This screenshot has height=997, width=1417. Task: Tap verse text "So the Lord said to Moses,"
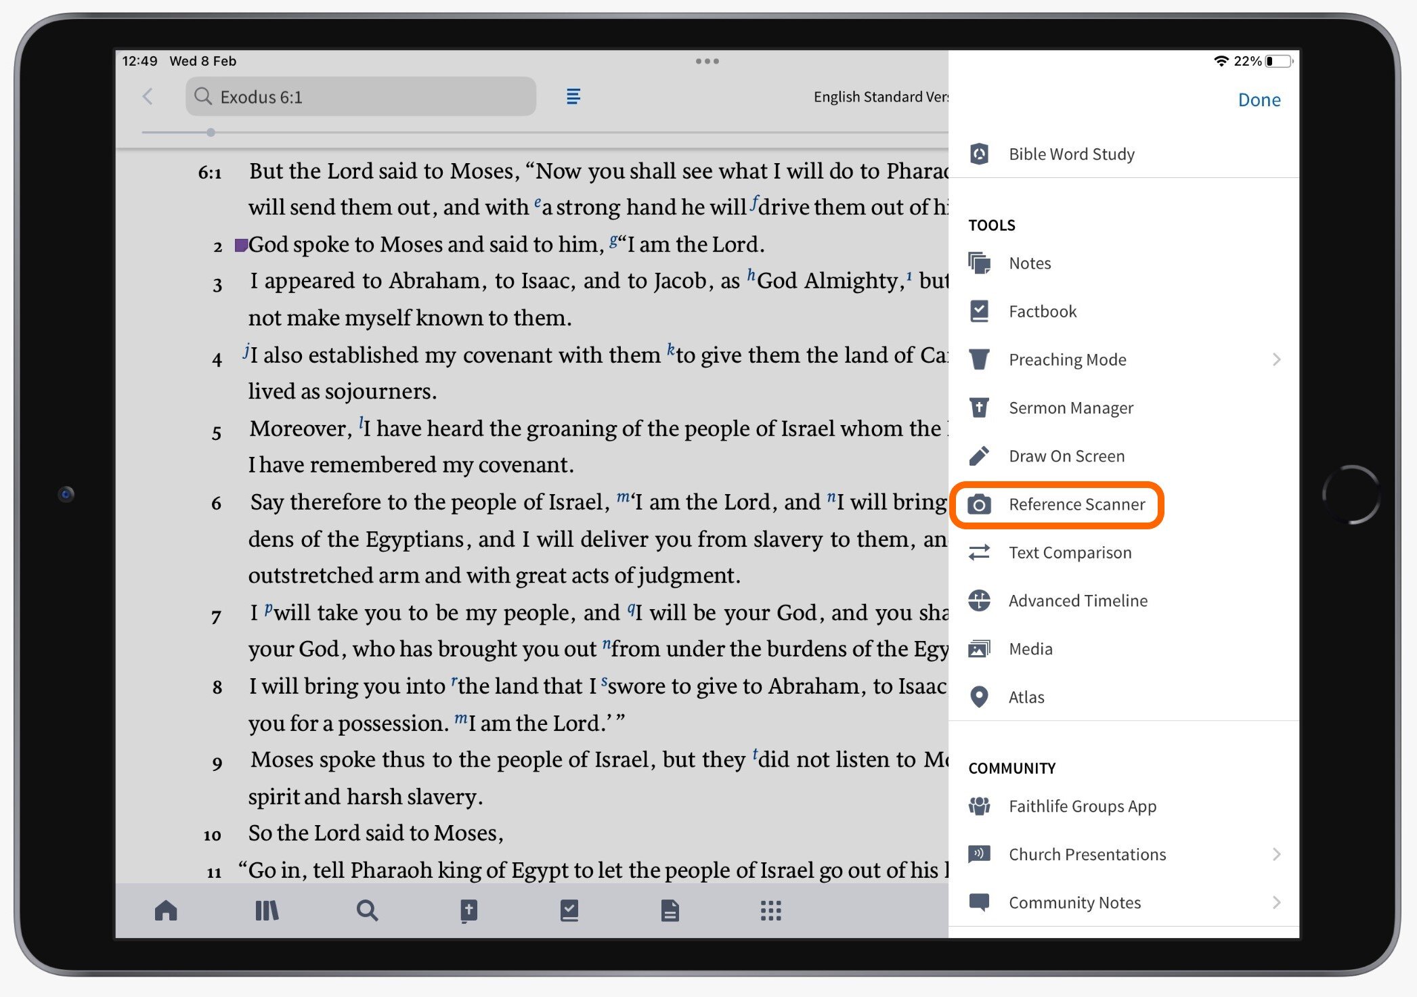(376, 833)
